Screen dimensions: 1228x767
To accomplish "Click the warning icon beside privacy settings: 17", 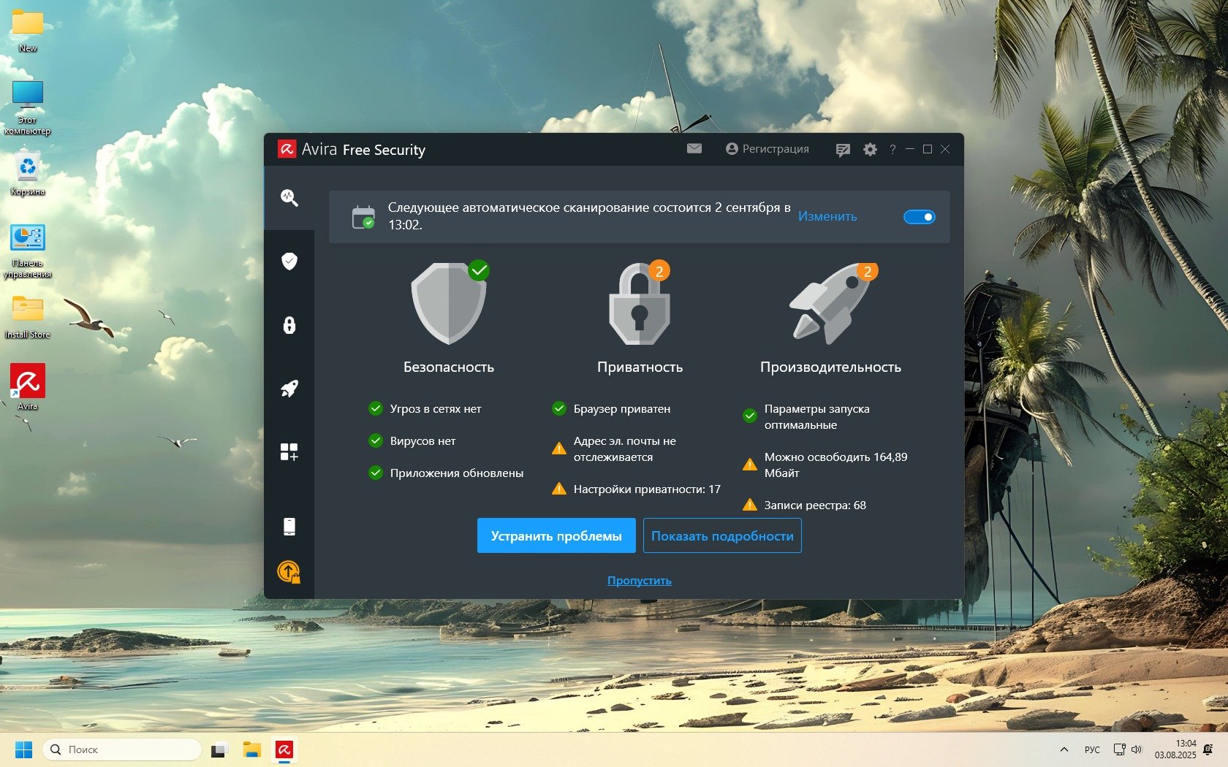I will [x=559, y=489].
